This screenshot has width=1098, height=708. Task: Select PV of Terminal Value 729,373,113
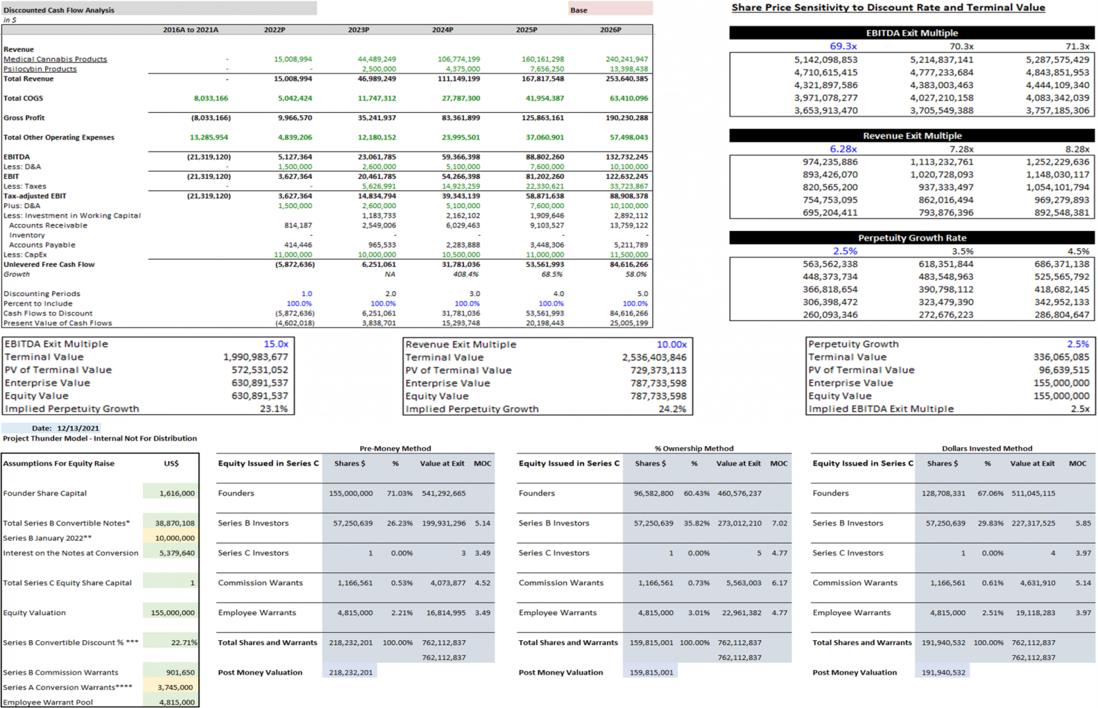(658, 370)
